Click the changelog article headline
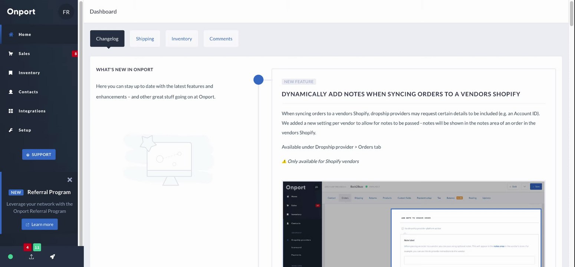575x267 pixels. coord(401,94)
